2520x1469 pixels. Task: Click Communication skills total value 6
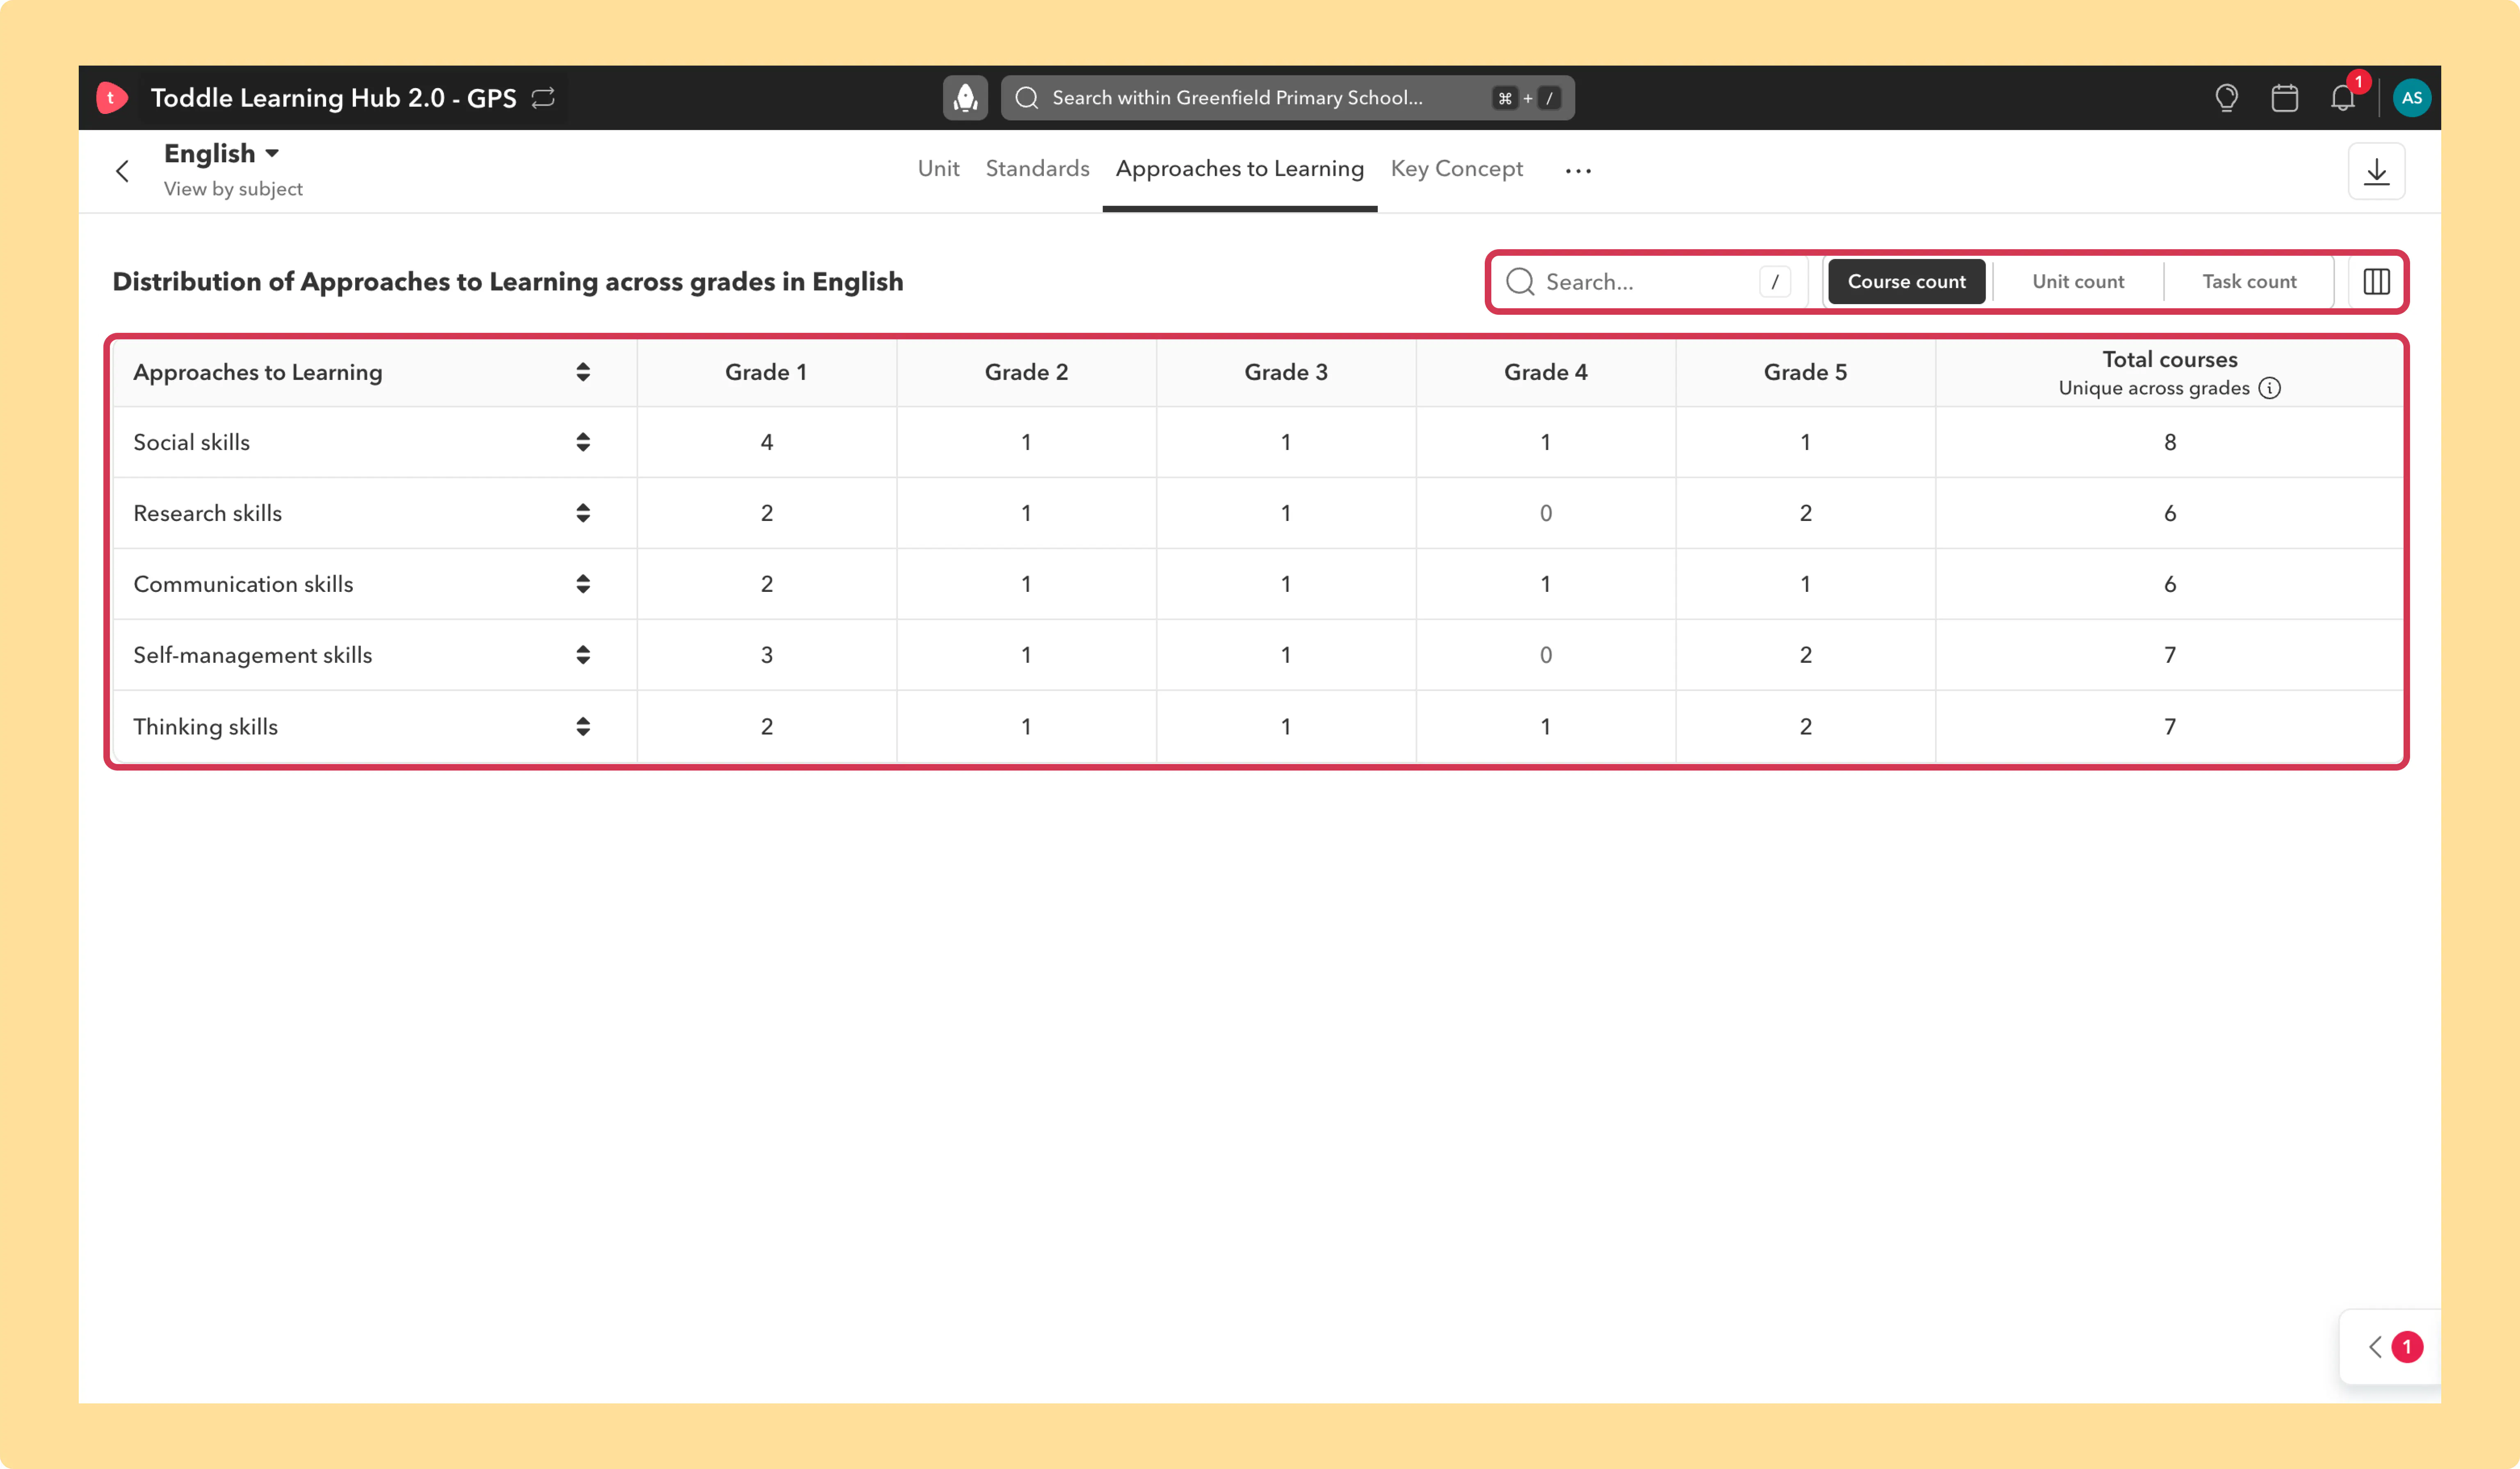click(x=2170, y=584)
